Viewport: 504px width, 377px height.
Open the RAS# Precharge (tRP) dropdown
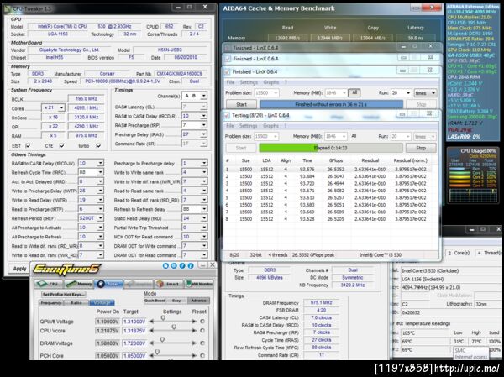pyautogui.click(x=203, y=125)
